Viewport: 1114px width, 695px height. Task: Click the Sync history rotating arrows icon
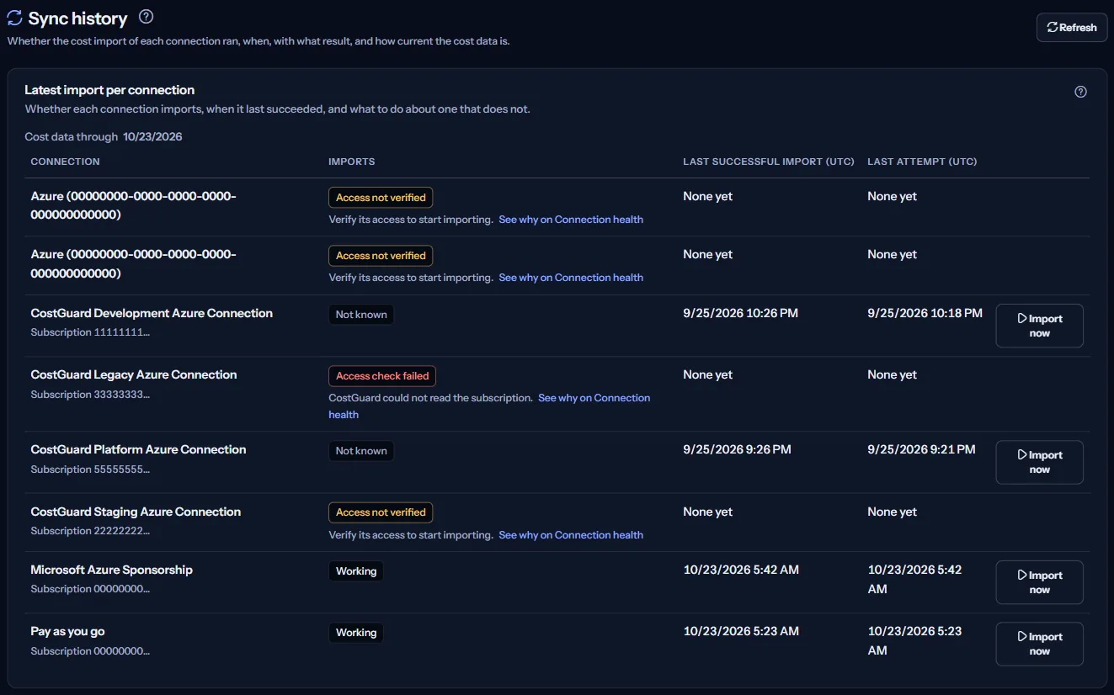pos(14,18)
